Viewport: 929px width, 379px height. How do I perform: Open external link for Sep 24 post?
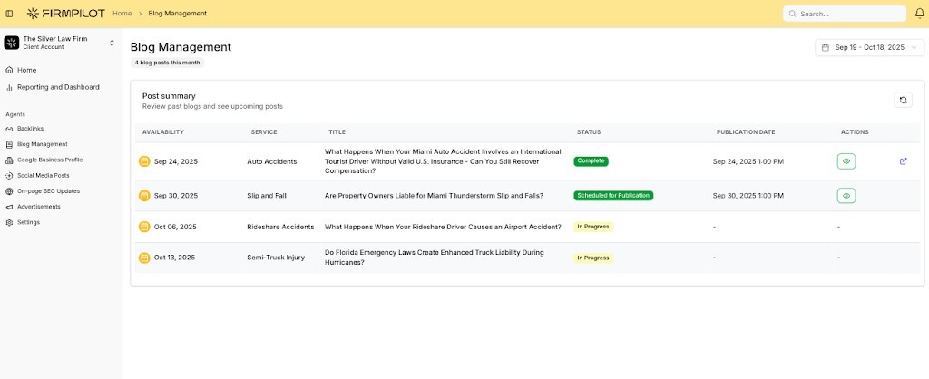tap(903, 161)
